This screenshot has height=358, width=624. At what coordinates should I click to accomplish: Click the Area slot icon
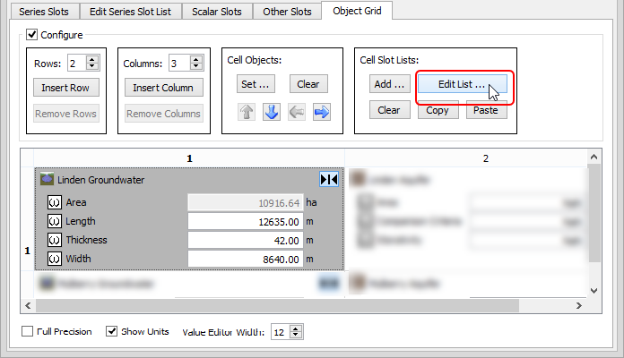54,203
